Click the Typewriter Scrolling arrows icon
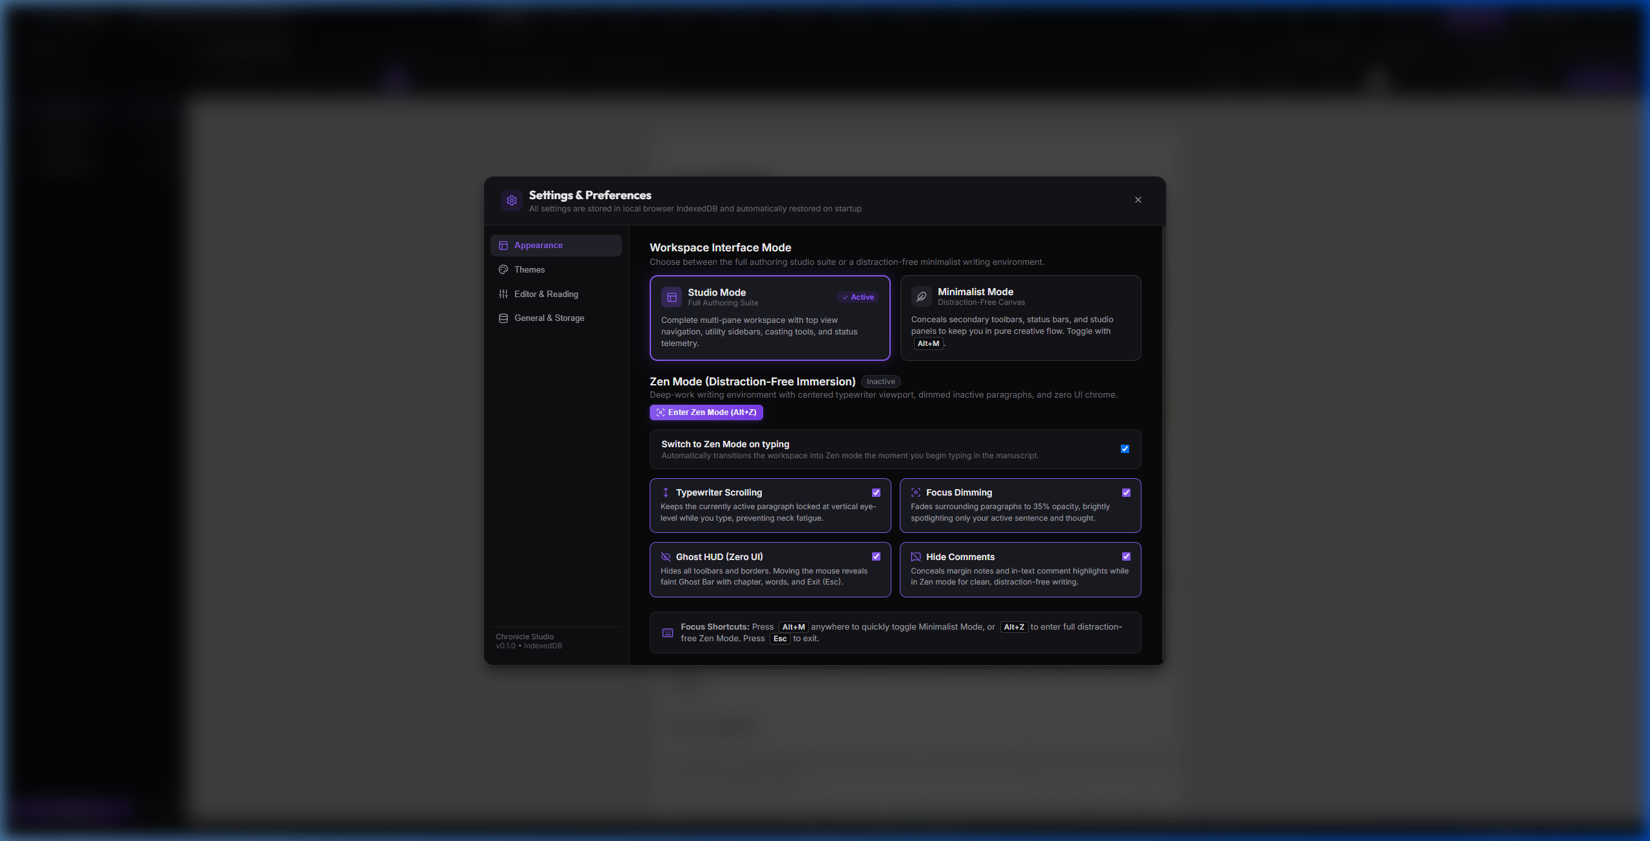Image resolution: width=1650 pixels, height=841 pixels. pos(666,492)
